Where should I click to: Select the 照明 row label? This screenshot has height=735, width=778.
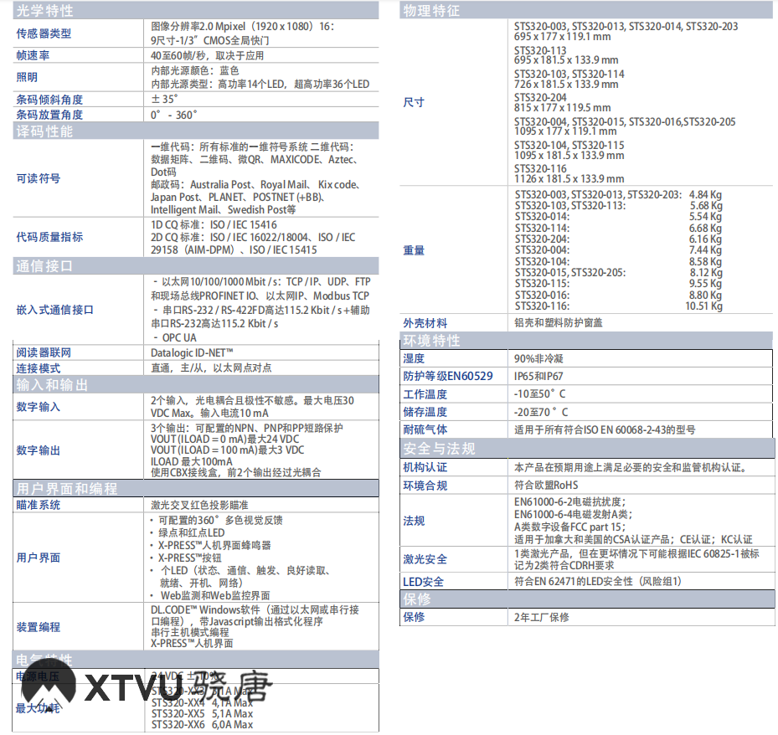point(27,77)
